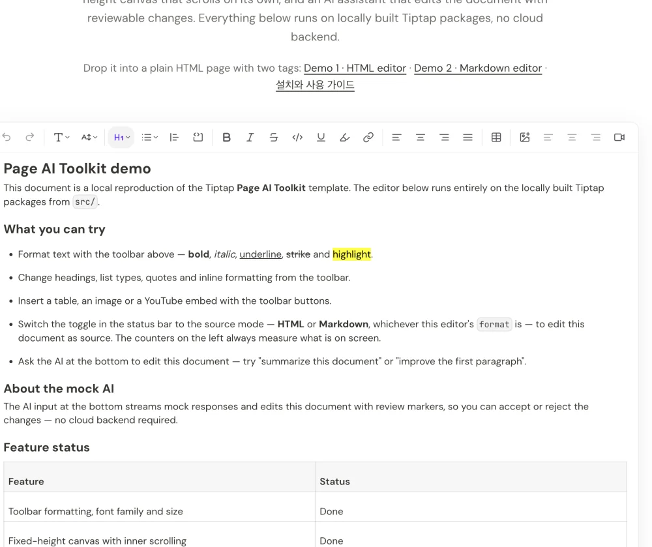This screenshot has width=652, height=547.
Task: Click the 'Page AI Toolkit demo' heading
Action: click(x=78, y=169)
